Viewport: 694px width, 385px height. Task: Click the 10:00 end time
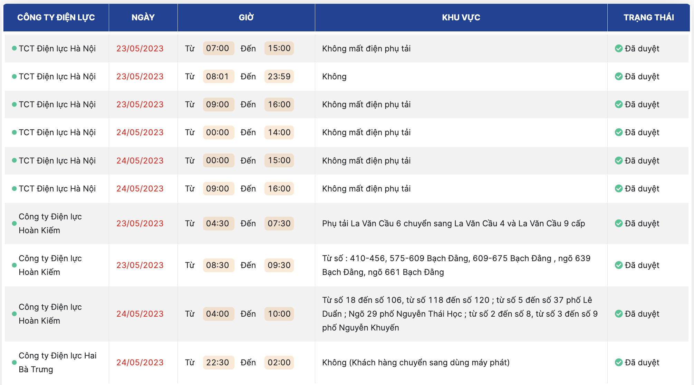click(279, 314)
